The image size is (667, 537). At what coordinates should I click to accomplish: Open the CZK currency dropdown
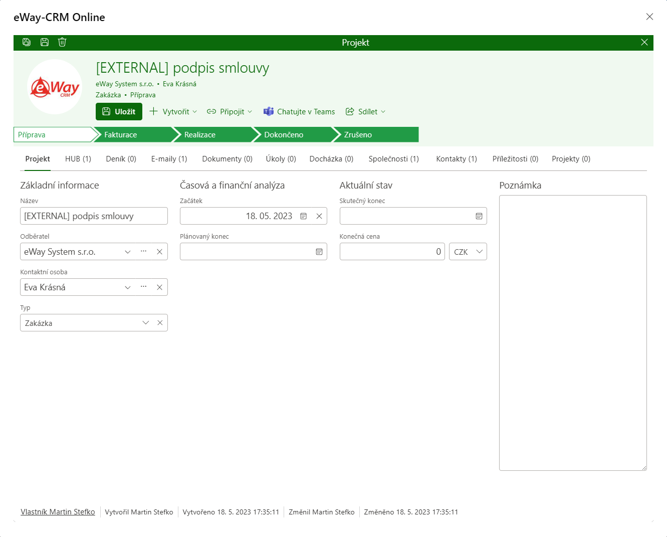tap(468, 252)
